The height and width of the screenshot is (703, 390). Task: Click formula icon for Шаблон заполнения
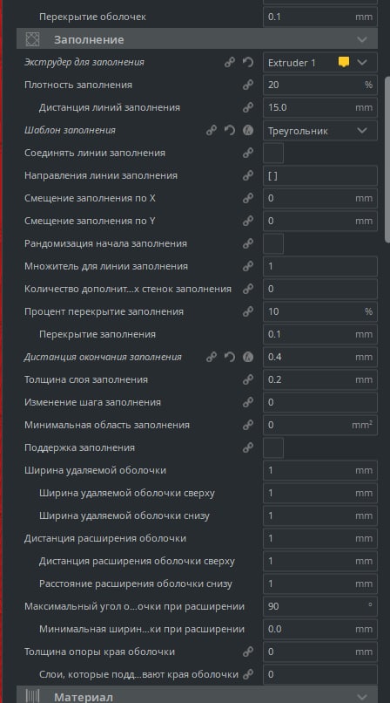248,131
